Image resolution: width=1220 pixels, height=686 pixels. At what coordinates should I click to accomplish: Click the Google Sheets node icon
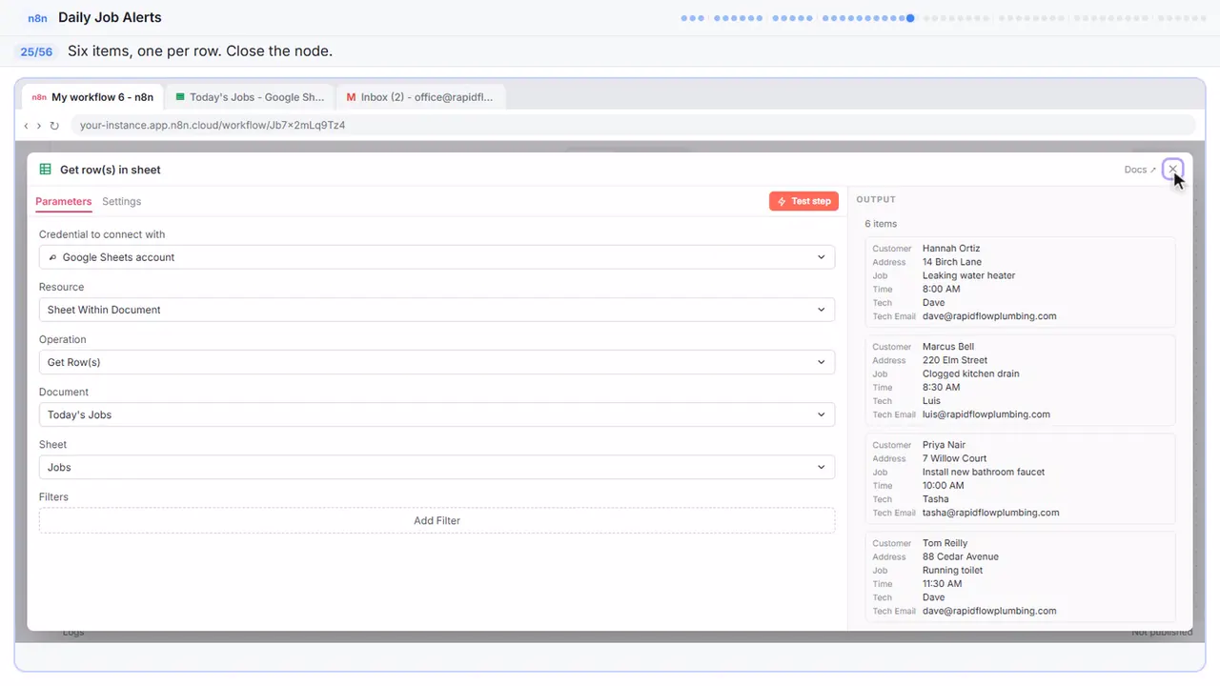pos(45,170)
